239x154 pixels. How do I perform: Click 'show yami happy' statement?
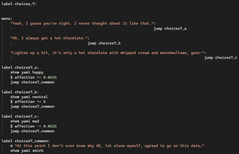click(x=27, y=73)
